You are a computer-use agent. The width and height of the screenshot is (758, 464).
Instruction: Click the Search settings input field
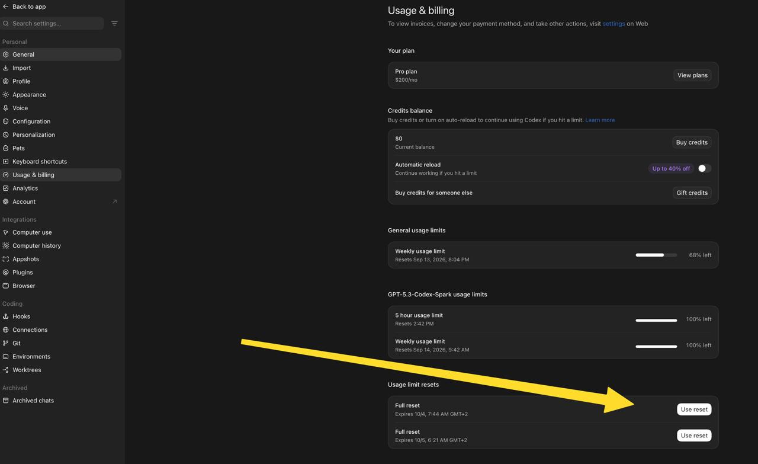coord(52,24)
